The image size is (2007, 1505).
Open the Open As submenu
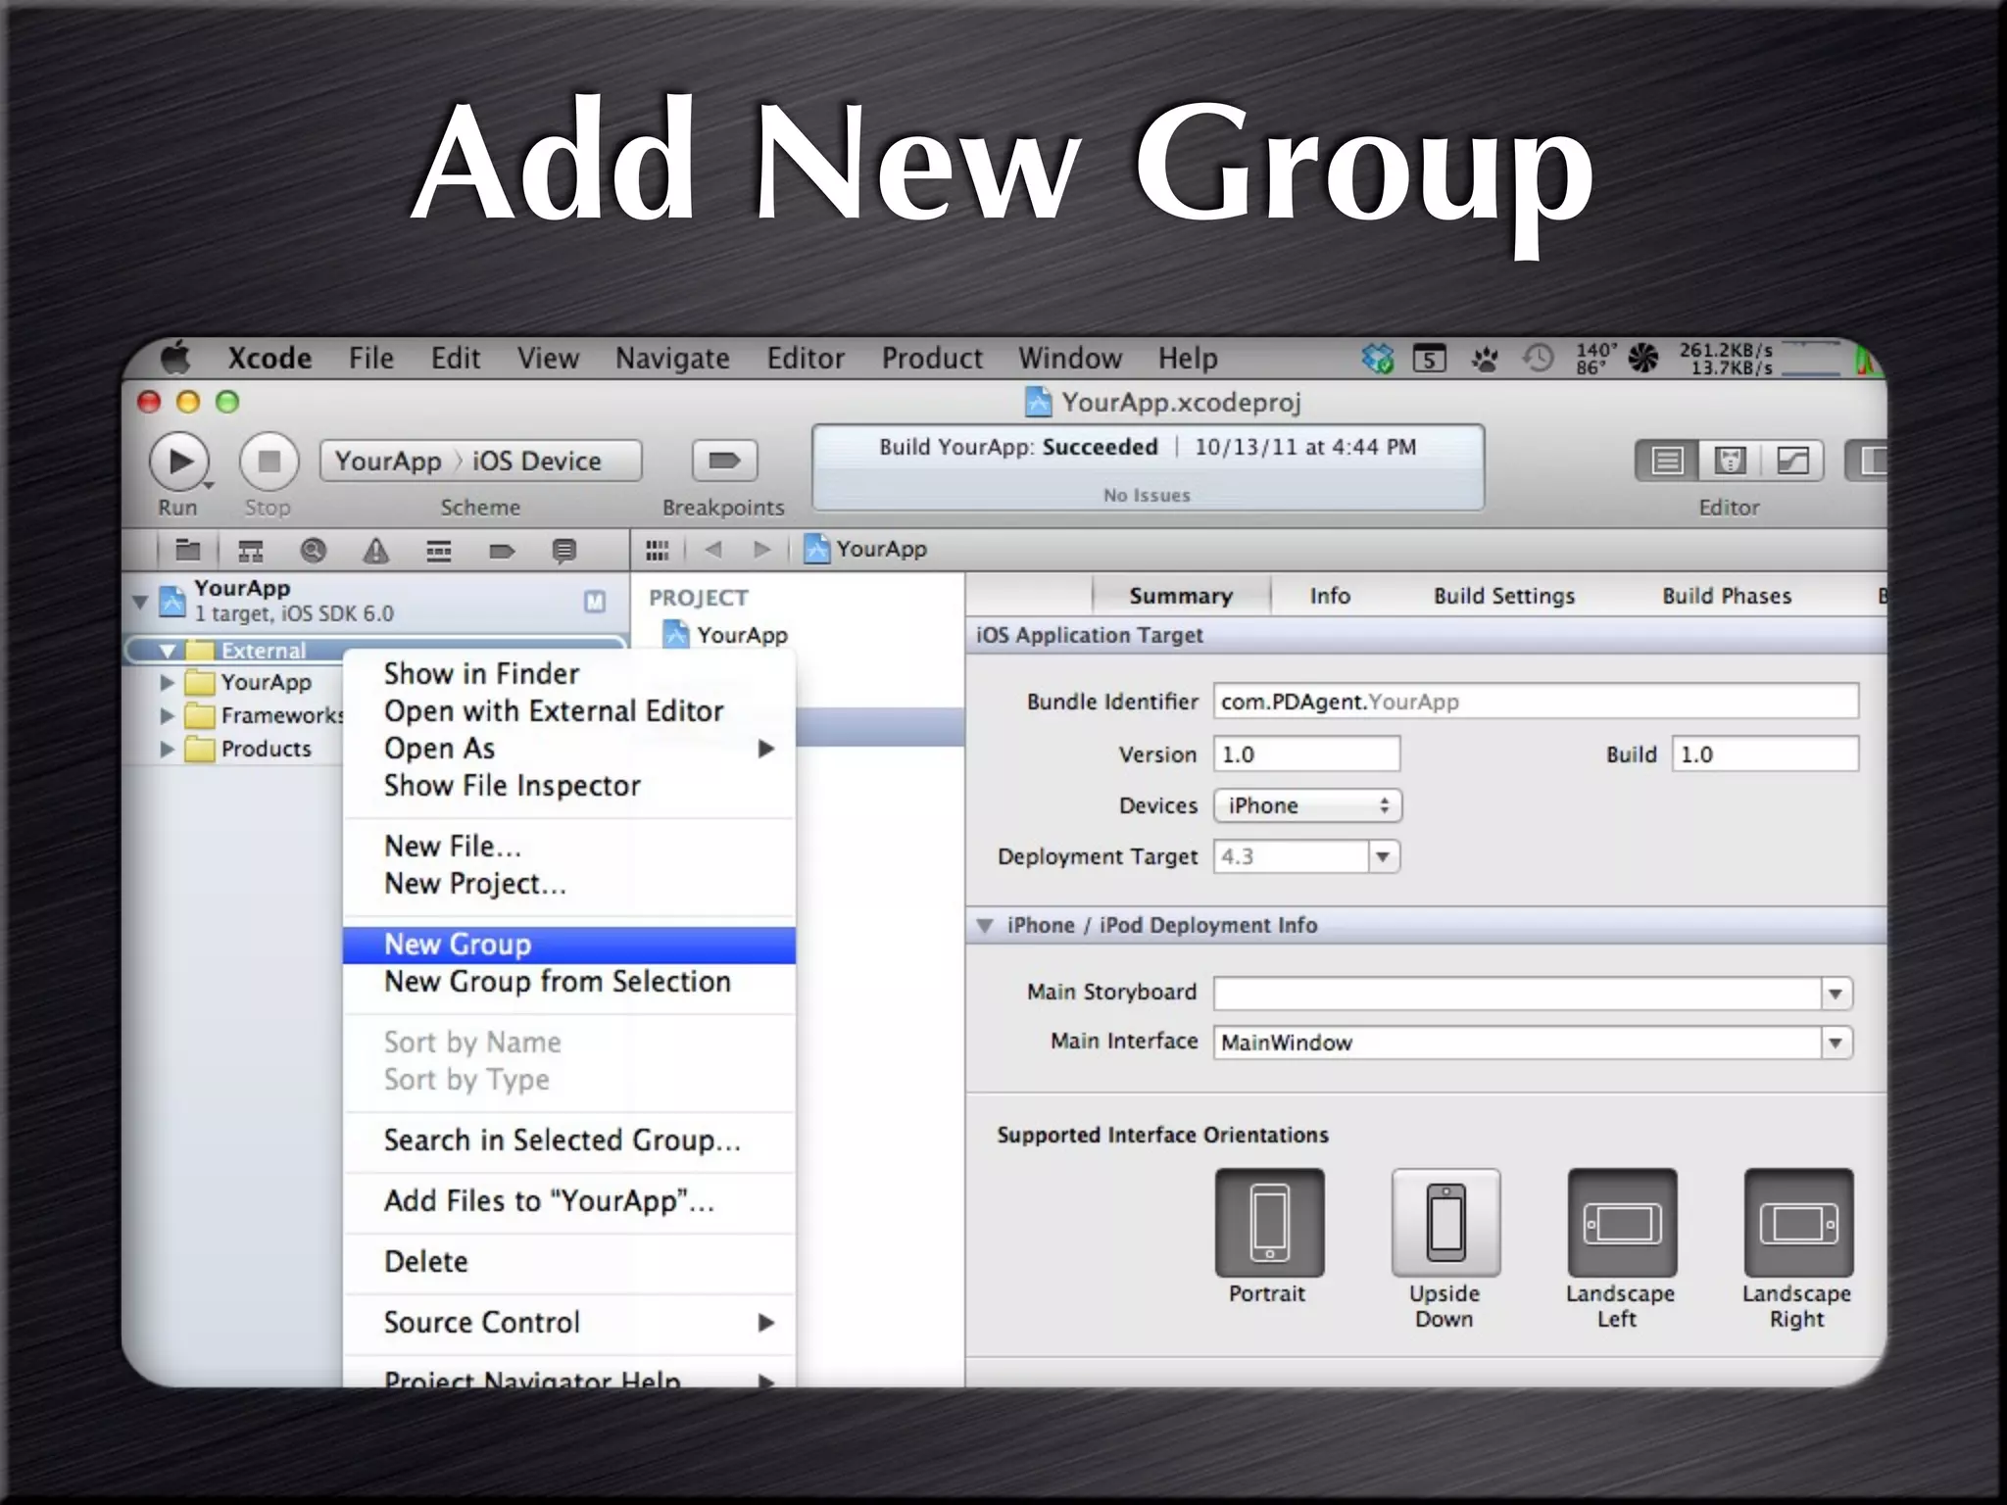(x=569, y=749)
